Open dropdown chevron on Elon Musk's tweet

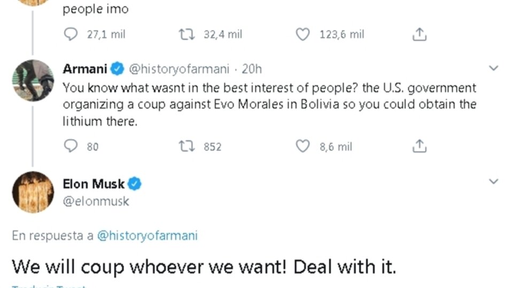(x=494, y=182)
